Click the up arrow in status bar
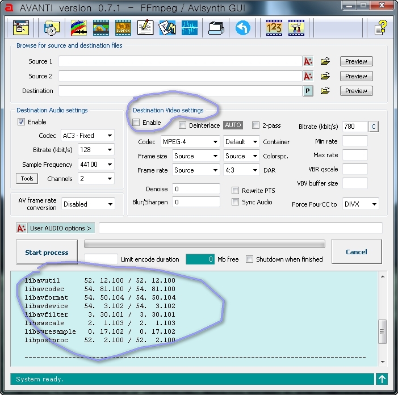398x395 pixels. 382,379
